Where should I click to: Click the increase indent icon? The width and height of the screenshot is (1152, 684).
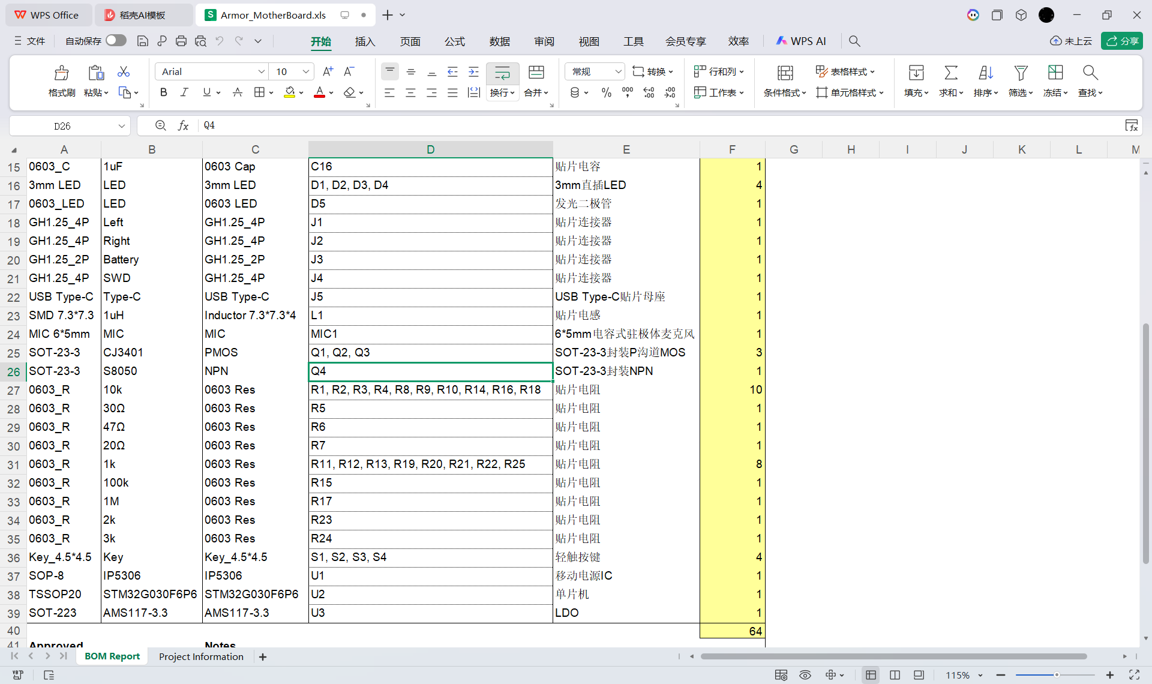473,71
